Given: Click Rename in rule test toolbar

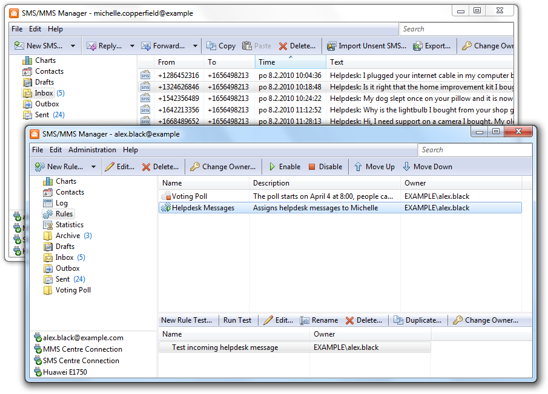Looking at the screenshot, I should point(319,320).
